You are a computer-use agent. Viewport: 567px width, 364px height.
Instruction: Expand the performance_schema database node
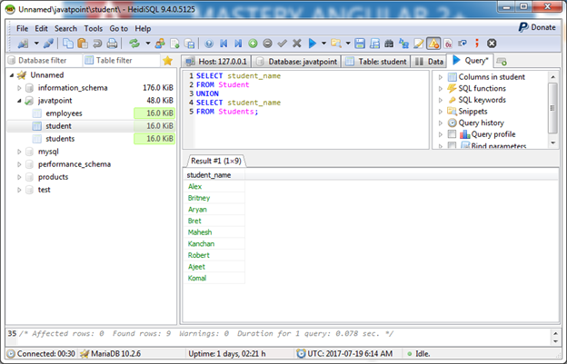tap(19, 164)
